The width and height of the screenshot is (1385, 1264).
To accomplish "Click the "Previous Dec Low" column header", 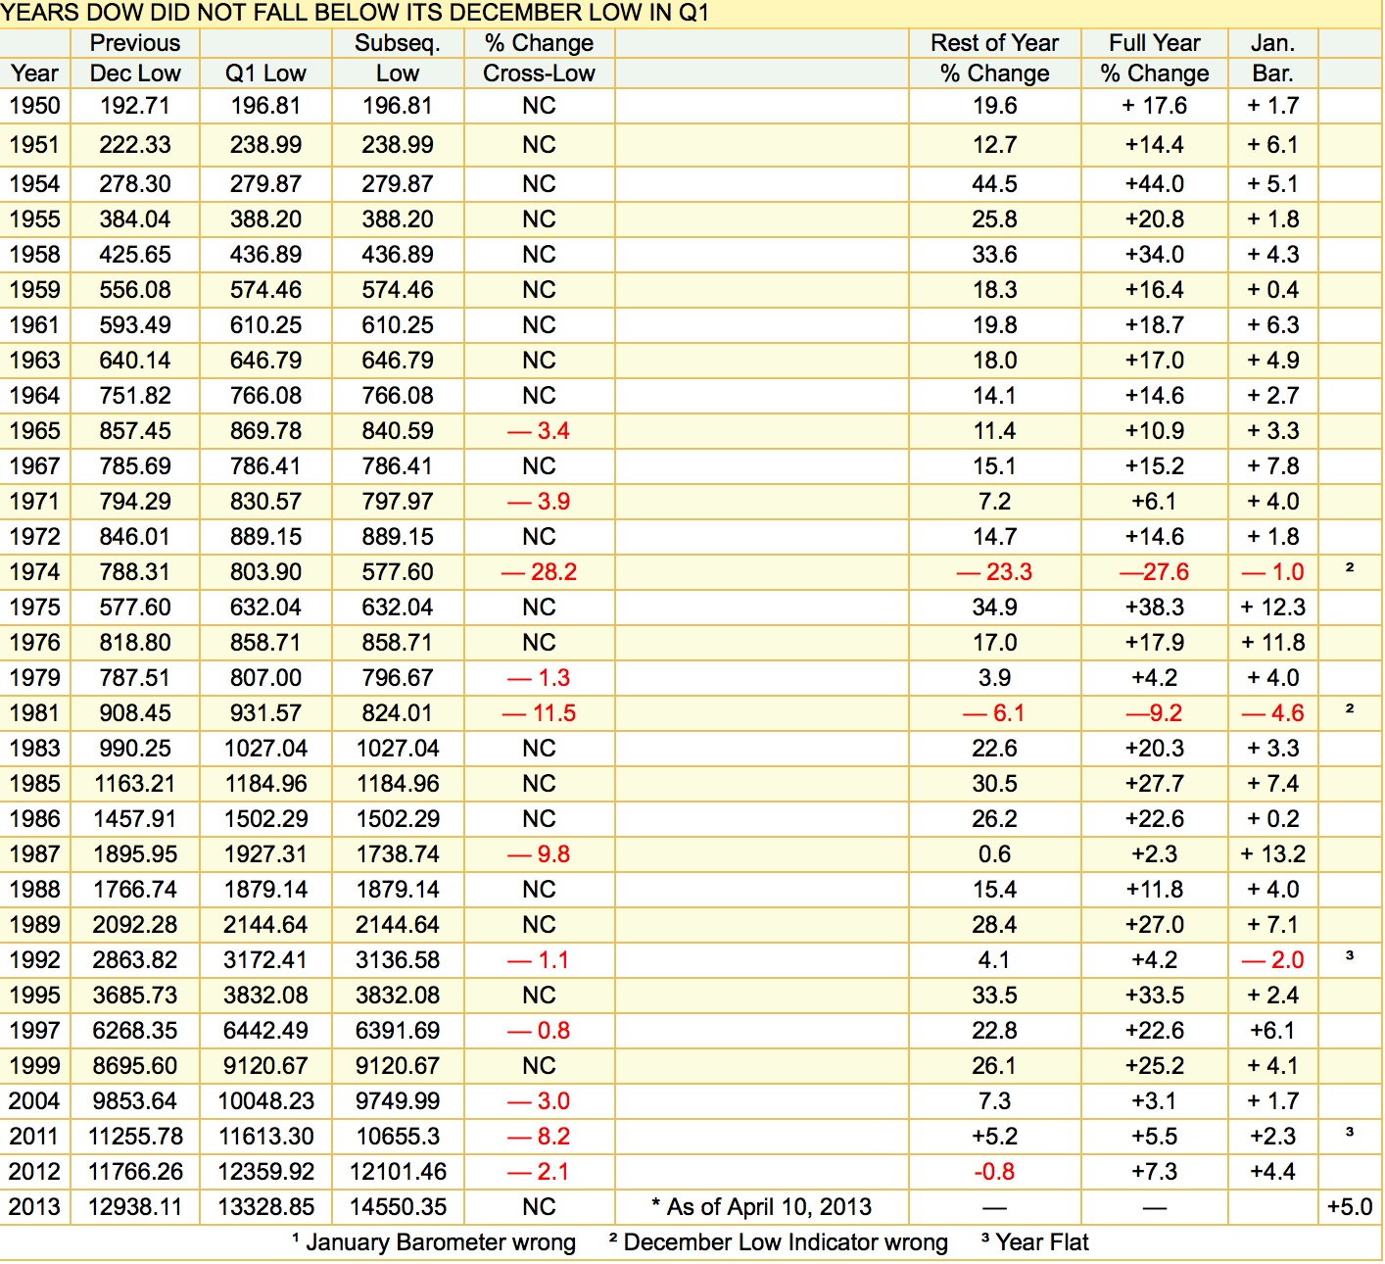I will pos(135,59).
